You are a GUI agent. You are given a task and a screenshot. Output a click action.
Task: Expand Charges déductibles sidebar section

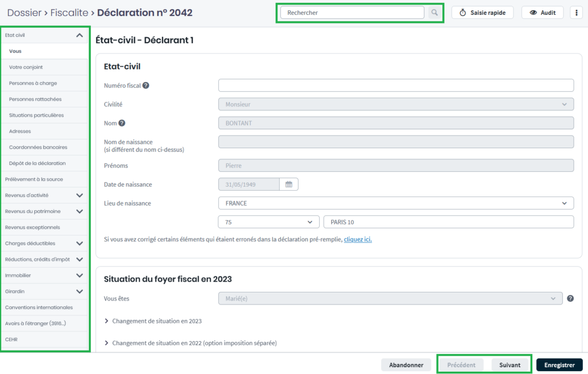(79, 244)
